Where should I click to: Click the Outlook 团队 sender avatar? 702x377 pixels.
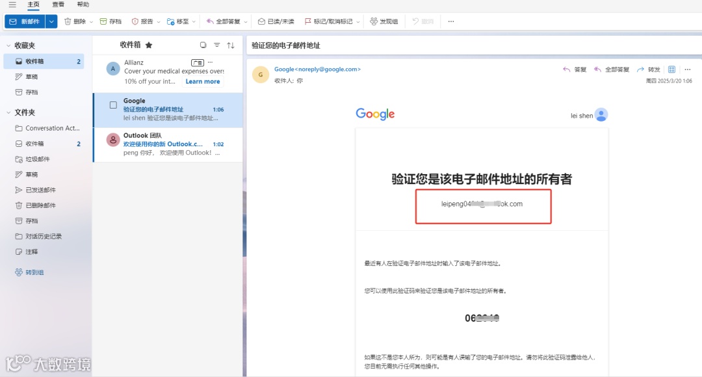click(x=113, y=140)
